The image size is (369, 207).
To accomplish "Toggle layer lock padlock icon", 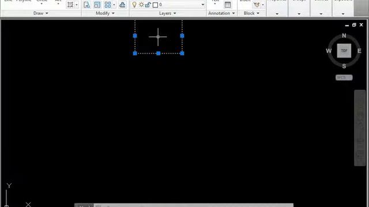I will click(148, 5).
